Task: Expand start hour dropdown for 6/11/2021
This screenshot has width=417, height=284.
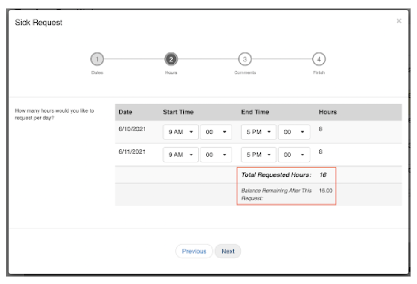Action: [180, 155]
